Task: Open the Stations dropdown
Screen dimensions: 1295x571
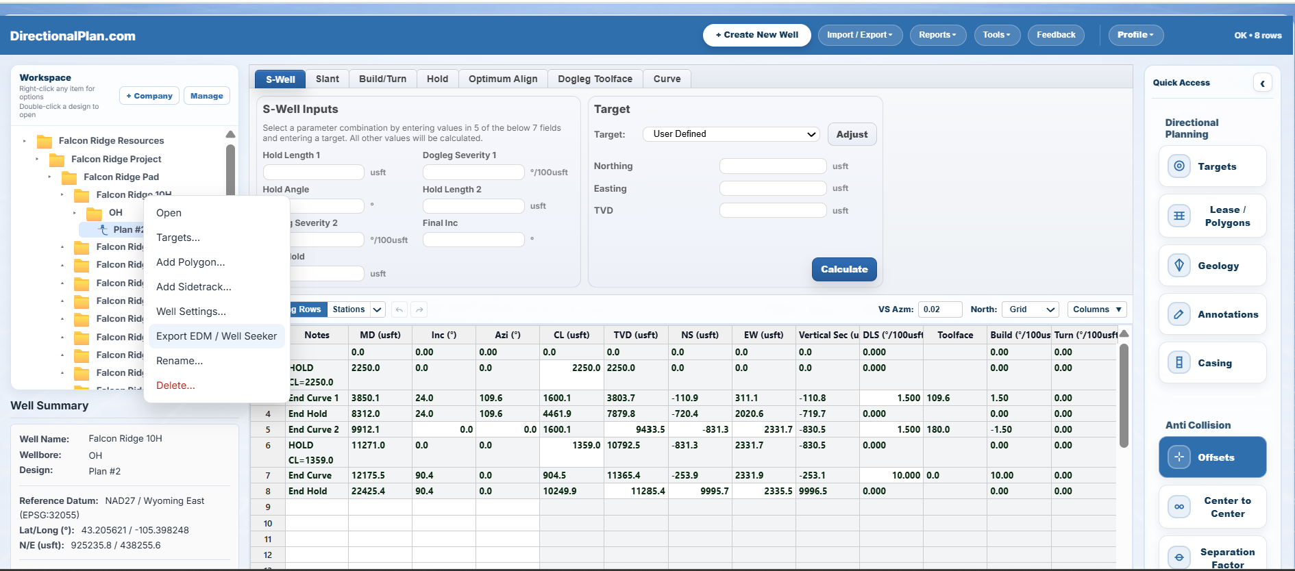Action: (x=356, y=309)
